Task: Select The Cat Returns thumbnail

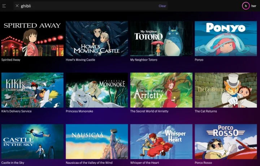Action: pos(226,90)
